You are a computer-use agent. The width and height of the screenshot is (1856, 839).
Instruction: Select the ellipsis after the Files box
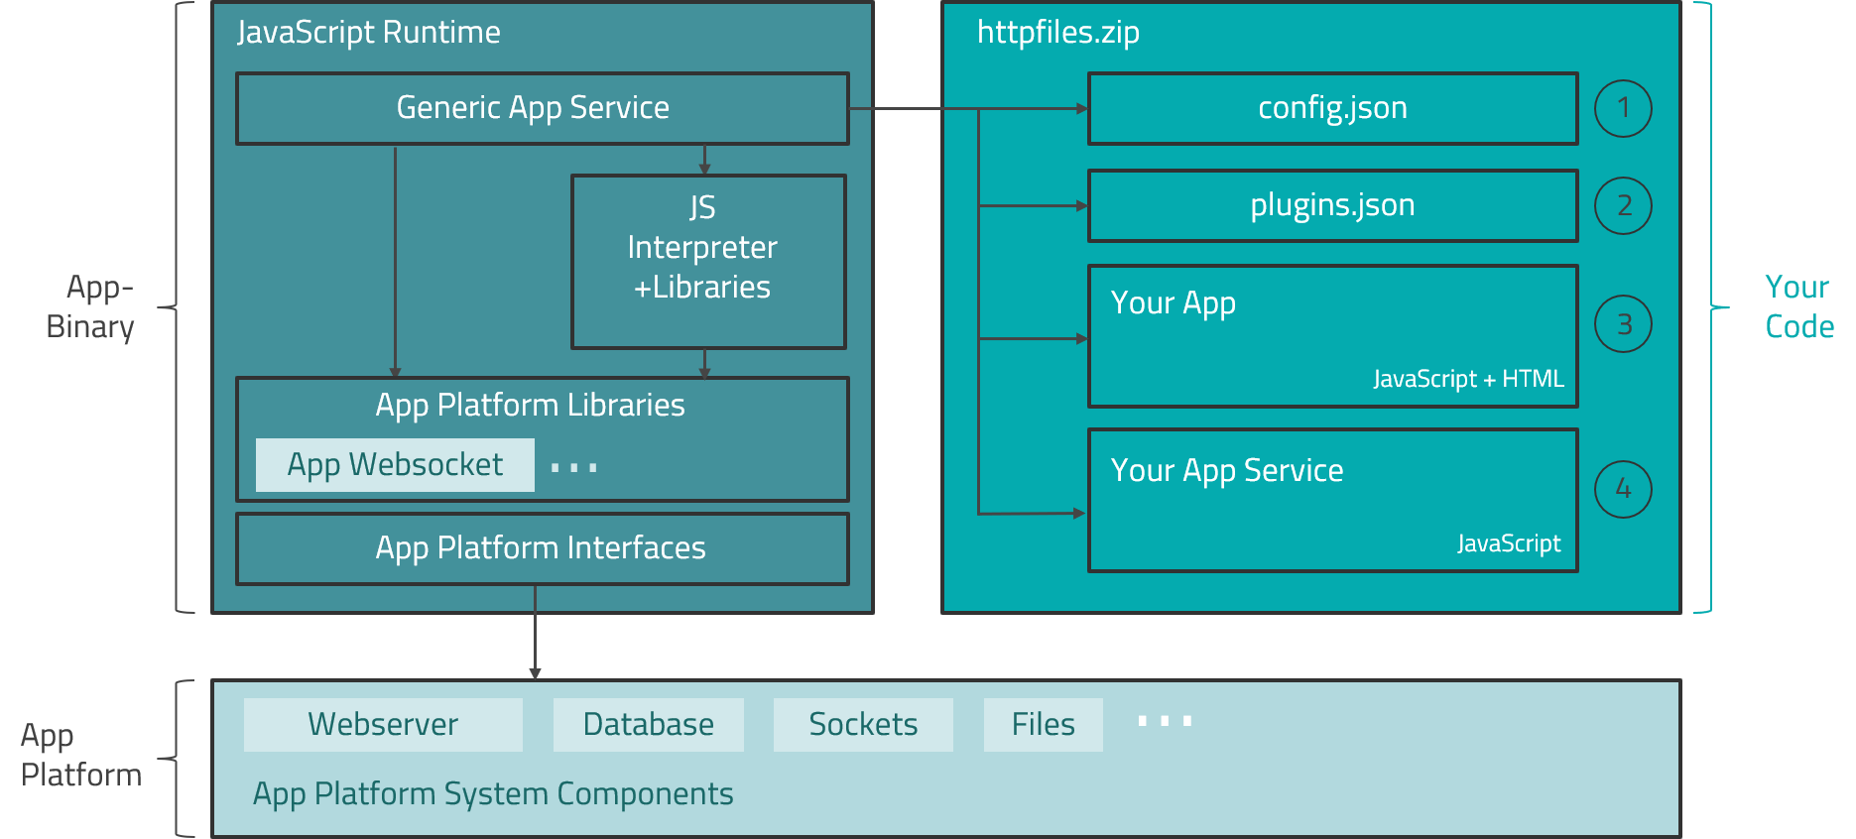1165,721
